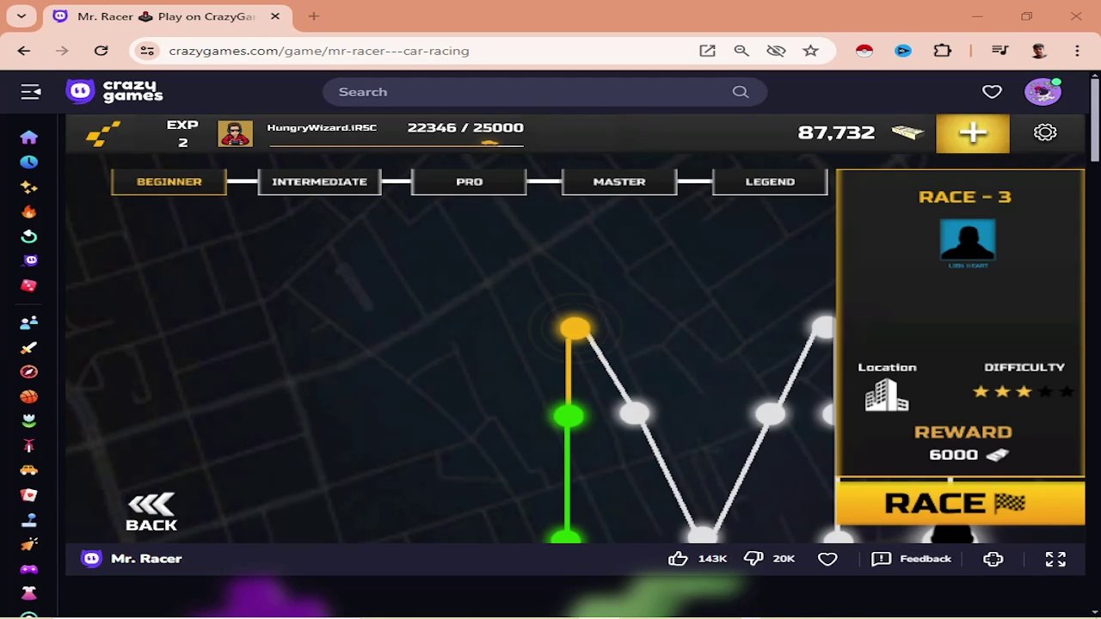Viewport: 1101px width, 619px height.
Task: Start the race with RACE button
Action: click(x=960, y=503)
